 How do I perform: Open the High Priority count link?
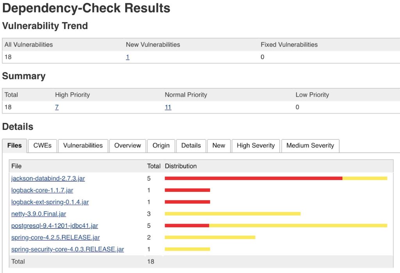(x=57, y=107)
